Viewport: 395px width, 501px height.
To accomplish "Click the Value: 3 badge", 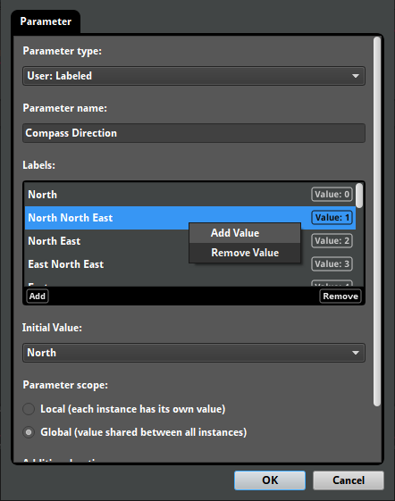I will click(332, 264).
